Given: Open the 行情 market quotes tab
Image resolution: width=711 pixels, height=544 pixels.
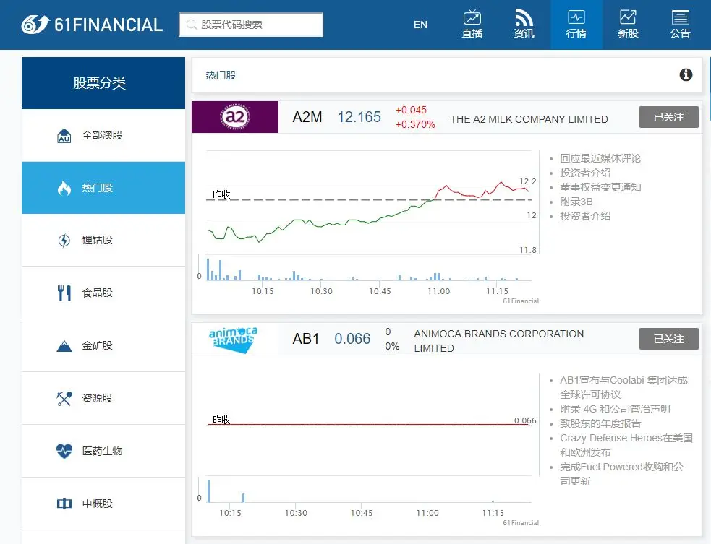Looking at the screenshot, I should point(576,25).
